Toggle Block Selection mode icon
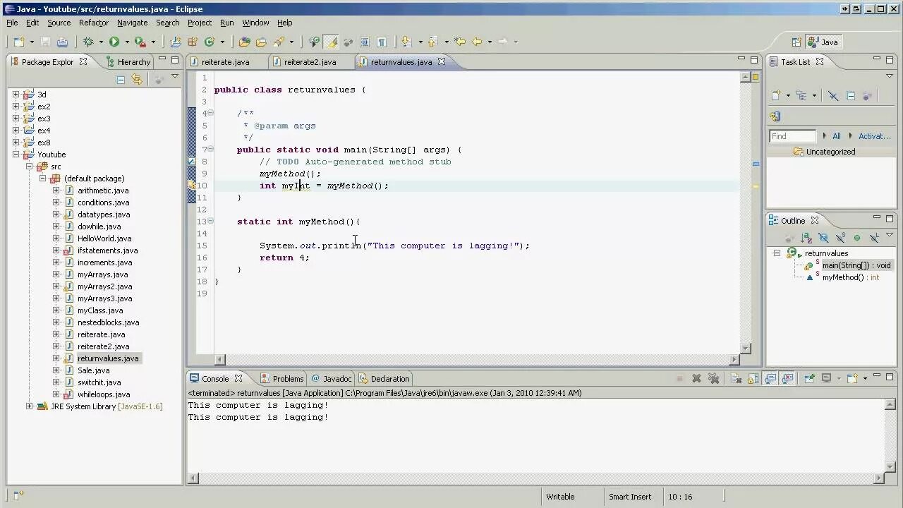This screenshot has height=508, width=903. tap(365, 42)
